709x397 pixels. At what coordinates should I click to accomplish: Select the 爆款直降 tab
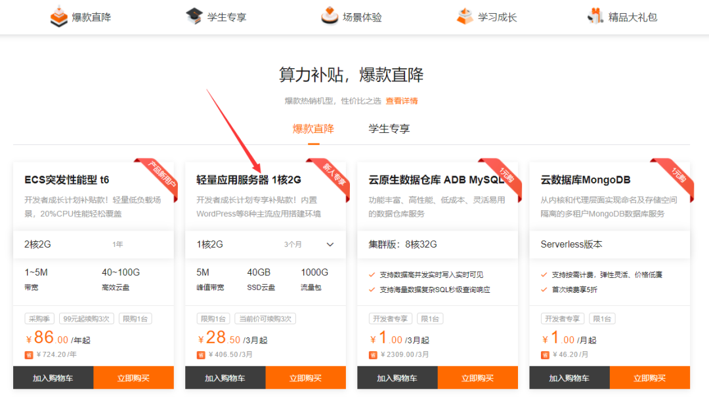(x=313, y=129)
